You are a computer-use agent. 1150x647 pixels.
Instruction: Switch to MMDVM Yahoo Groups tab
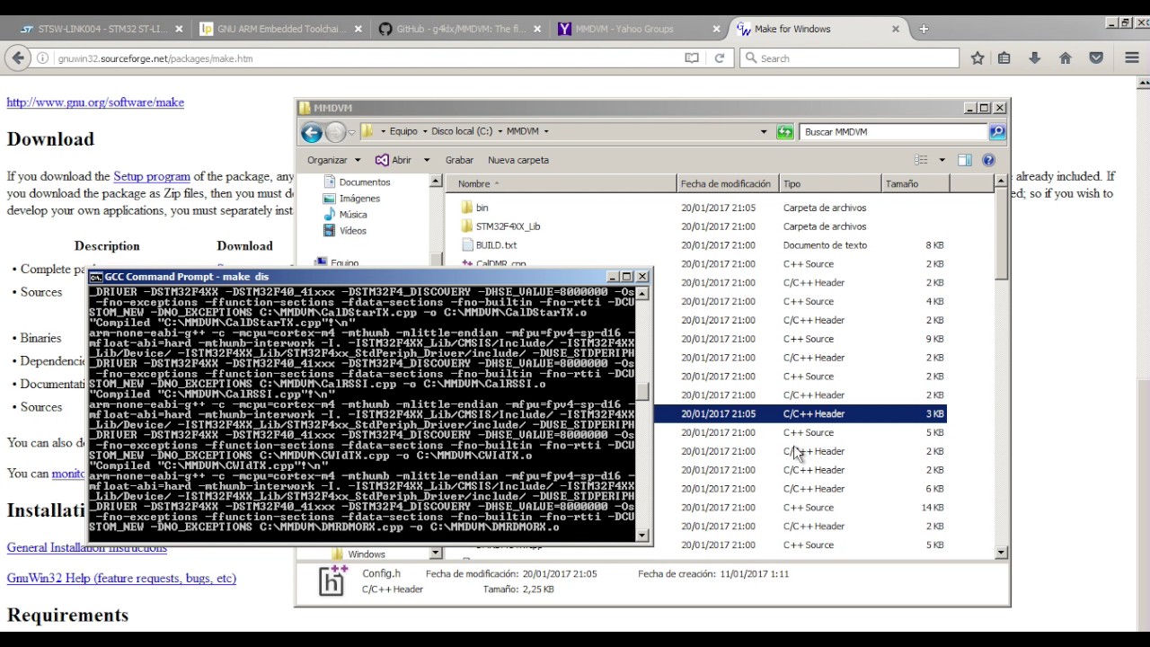pyautogui.click(x=639, y=29)
